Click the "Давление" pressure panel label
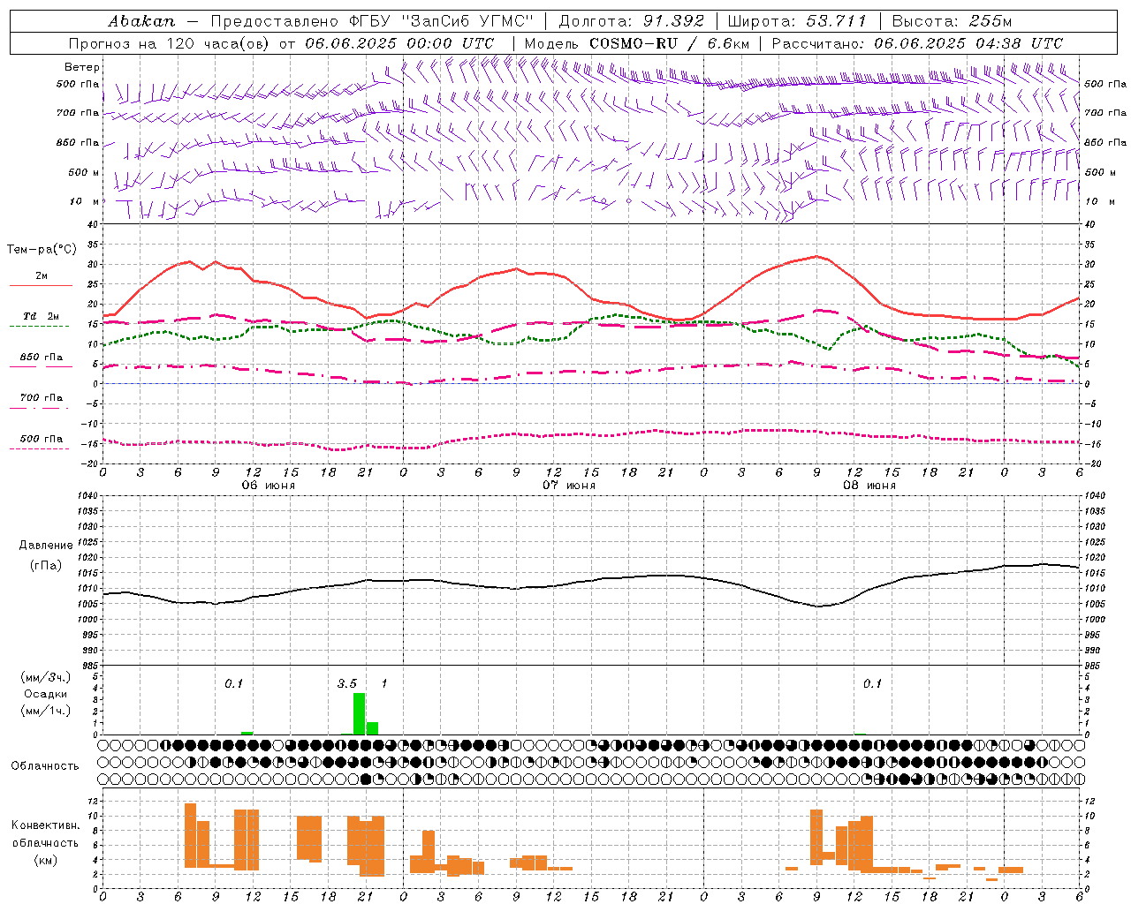The width and height of the screenshot is (1131, 904). 46,546
